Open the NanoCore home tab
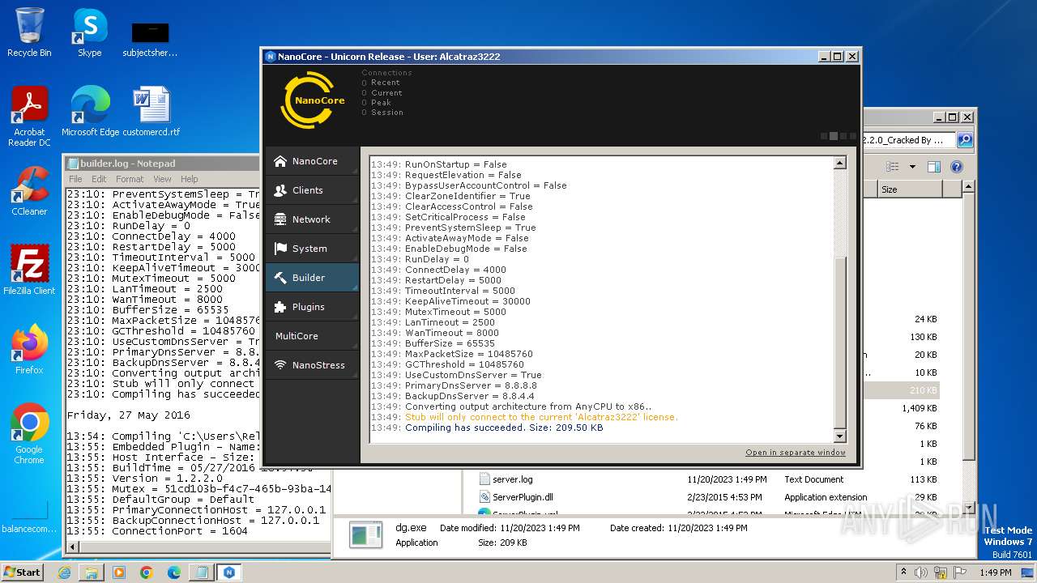 pos(312,161)
